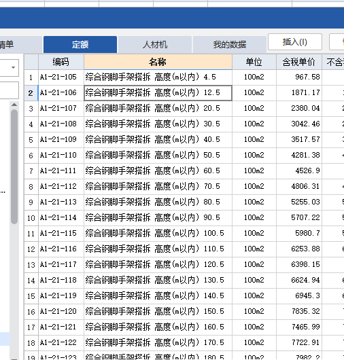Click price value 1871.17
Screen dimensions: 344x360
[x=306, y=92]
